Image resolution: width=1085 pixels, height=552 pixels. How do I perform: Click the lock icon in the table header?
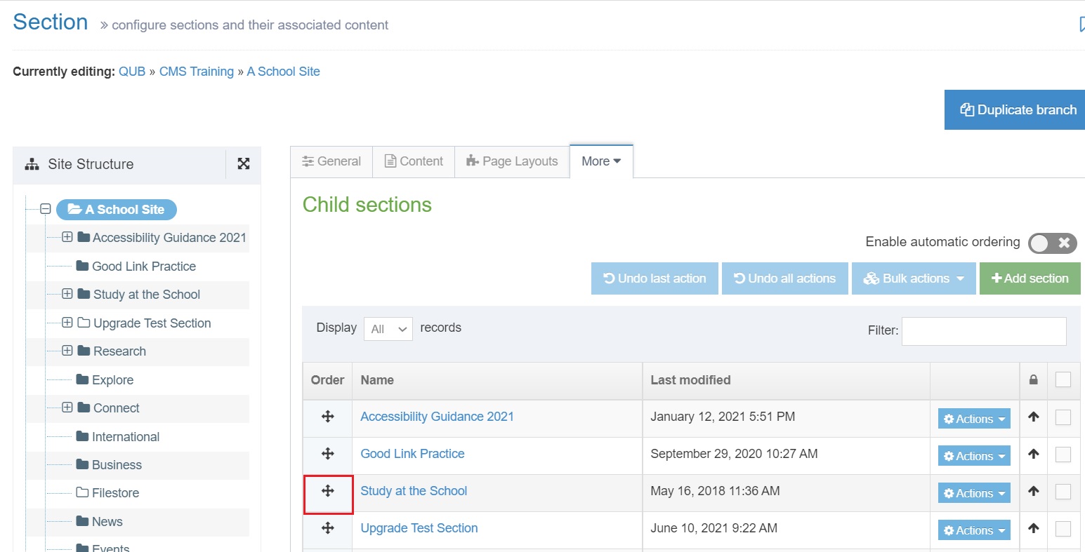click(1033, 379)
